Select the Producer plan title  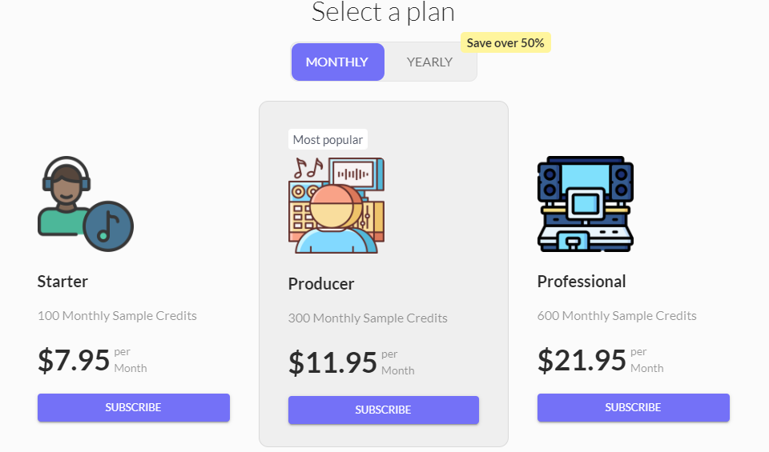click(321, 284)
